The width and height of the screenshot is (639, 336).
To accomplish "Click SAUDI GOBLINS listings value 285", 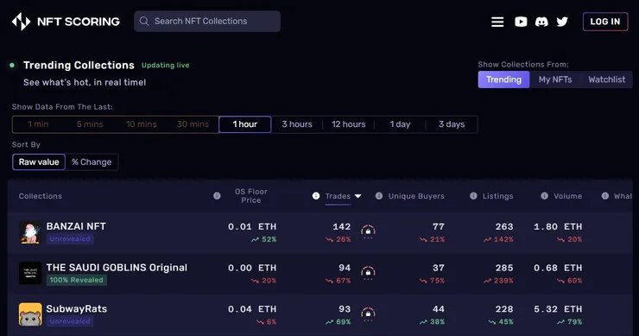I will click(x=504, y=268).
